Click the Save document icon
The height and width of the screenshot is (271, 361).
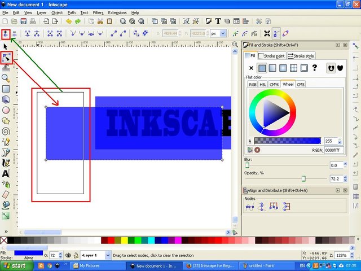coord(24,21)
